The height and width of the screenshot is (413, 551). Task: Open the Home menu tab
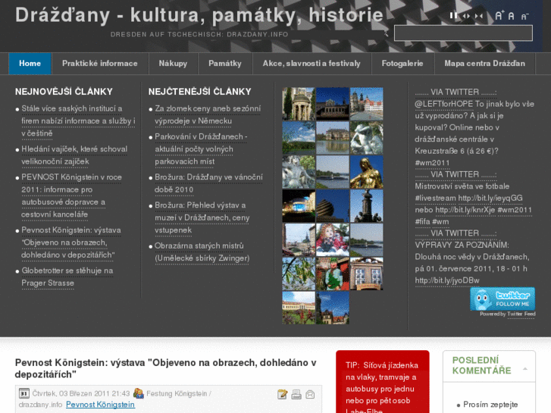tap(30, 64)
